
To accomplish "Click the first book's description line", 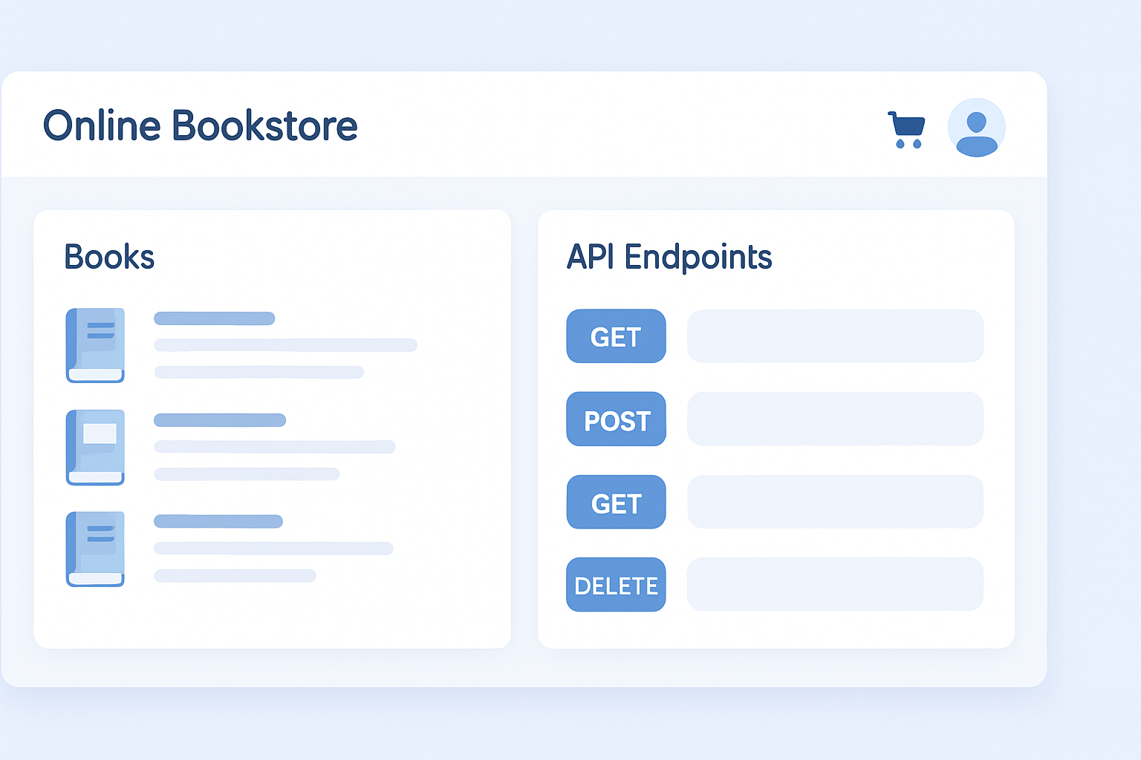I will (285, 345).
